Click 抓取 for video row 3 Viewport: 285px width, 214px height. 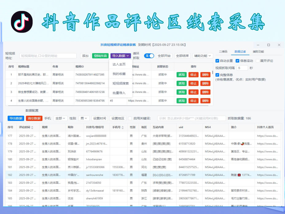point(182,92)
